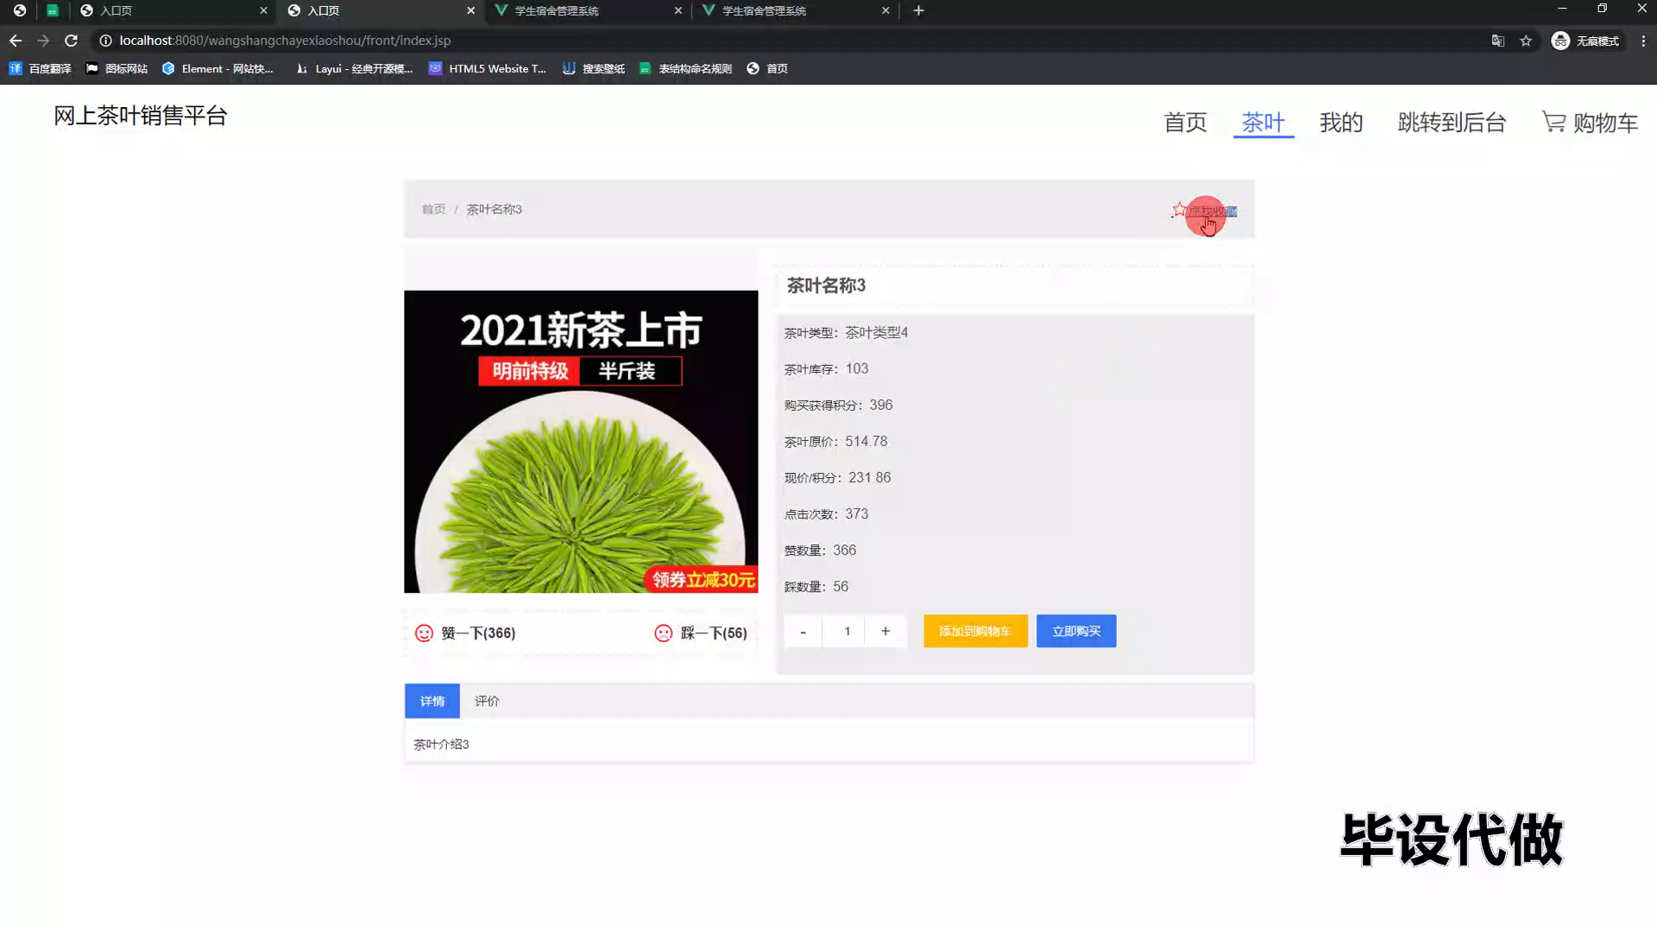Screen dimensions: 1657x925
Task: Switch to the last 学生宿舍管理系统 tab
Action: pos(794,10)
